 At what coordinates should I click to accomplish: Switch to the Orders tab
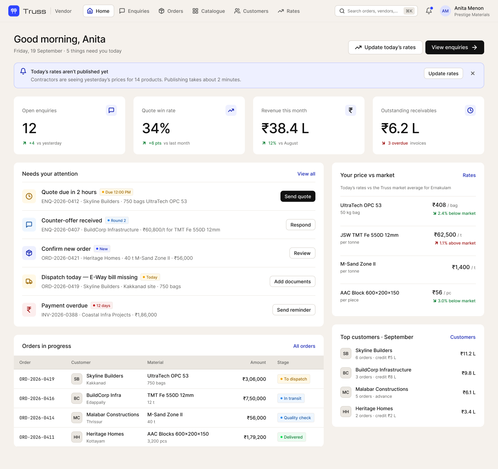[171, 11]
